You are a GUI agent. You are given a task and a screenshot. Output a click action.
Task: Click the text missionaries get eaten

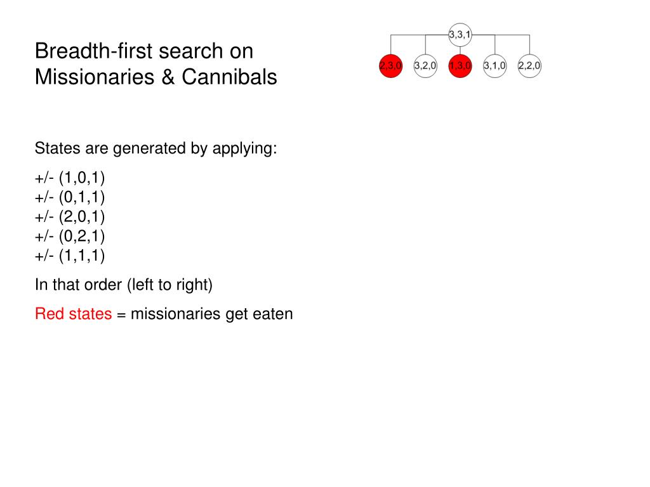212,314
